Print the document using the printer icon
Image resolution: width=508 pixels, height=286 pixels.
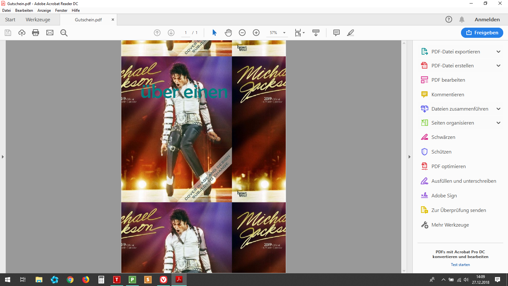[36, 33]
